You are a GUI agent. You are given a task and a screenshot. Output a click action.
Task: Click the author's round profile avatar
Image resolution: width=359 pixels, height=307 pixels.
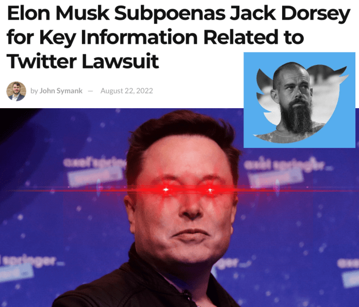[17, 91]
